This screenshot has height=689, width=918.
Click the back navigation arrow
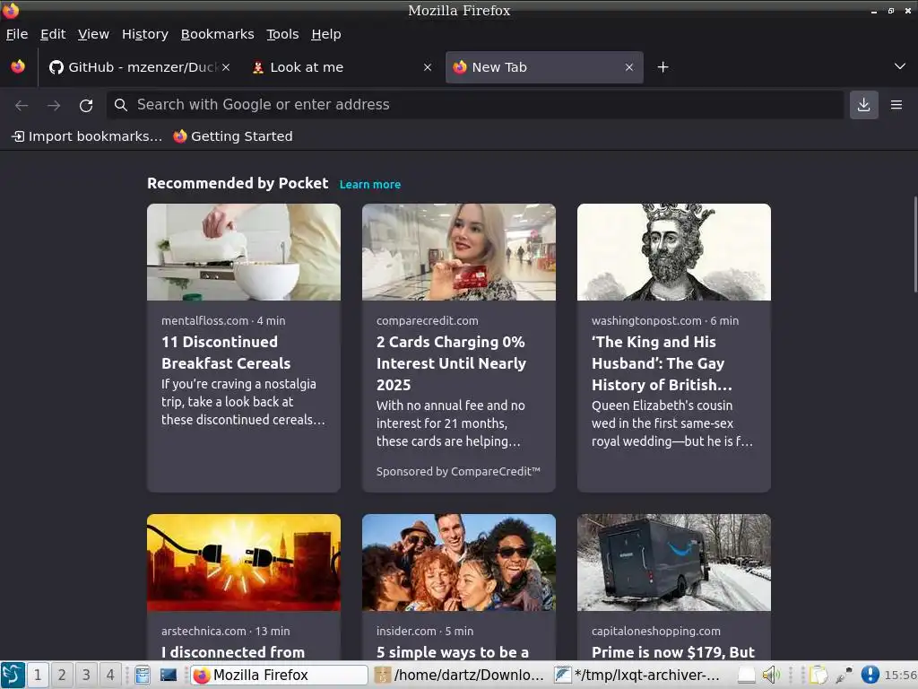(22, 105)
